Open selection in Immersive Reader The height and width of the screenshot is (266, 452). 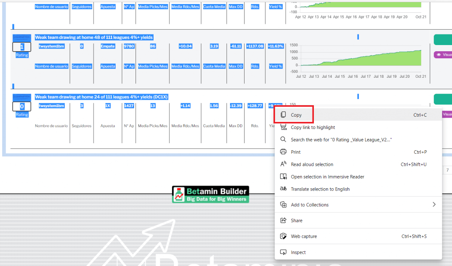tap(358, 177)
